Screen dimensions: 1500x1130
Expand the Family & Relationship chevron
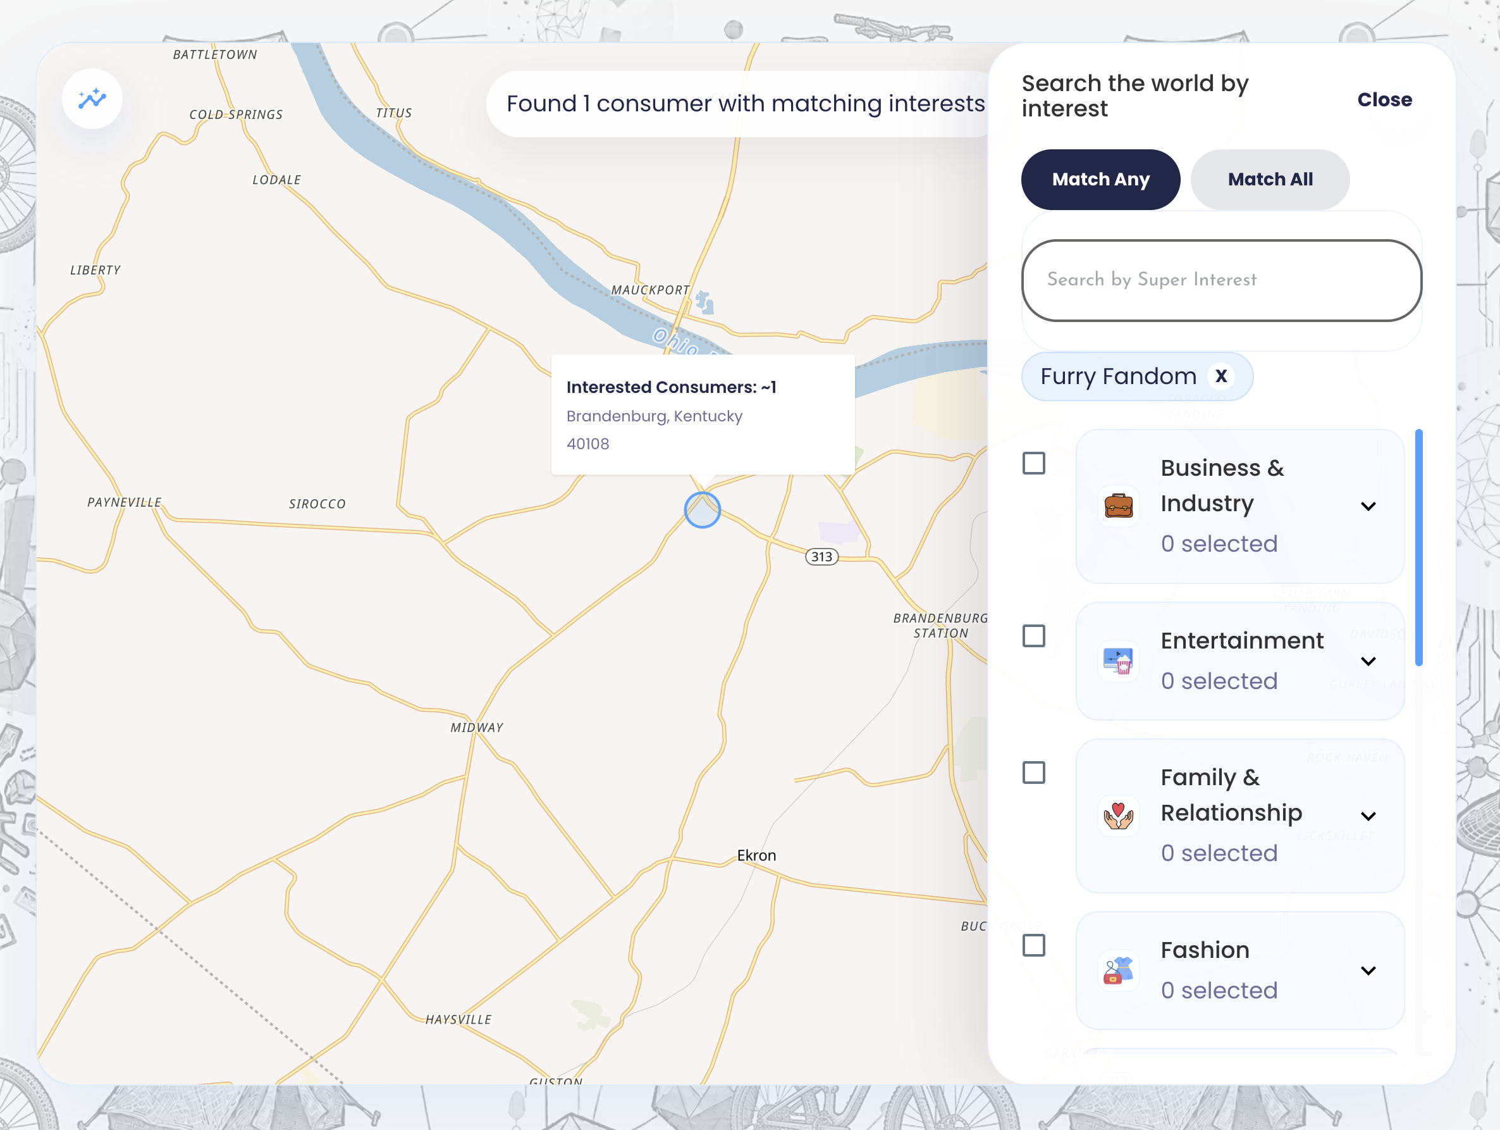(x=1368, y=816)
